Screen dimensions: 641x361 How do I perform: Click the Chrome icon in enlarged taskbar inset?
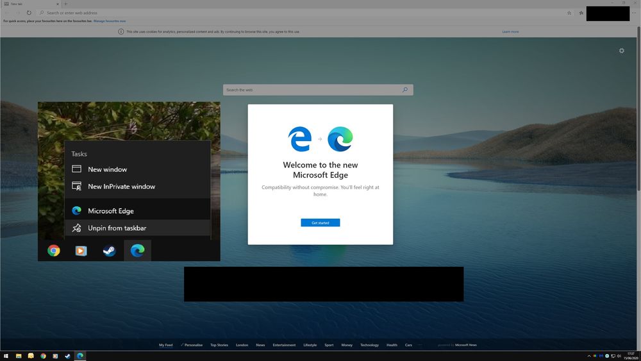pos(54,250)
